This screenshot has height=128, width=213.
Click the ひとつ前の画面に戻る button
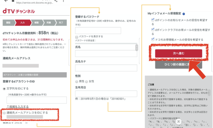click(179, 65)
